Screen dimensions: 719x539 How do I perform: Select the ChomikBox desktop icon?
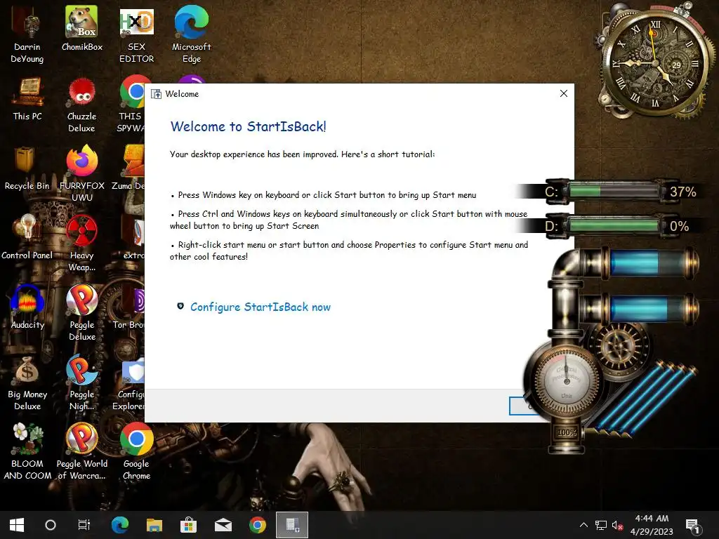[81, 28]
